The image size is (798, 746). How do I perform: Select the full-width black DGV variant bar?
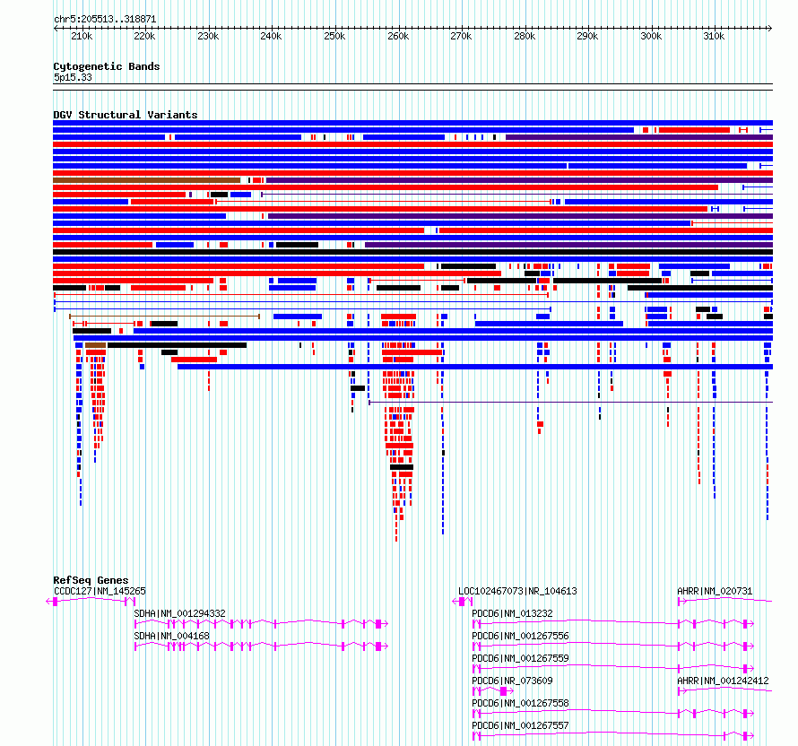click(412, 252)
